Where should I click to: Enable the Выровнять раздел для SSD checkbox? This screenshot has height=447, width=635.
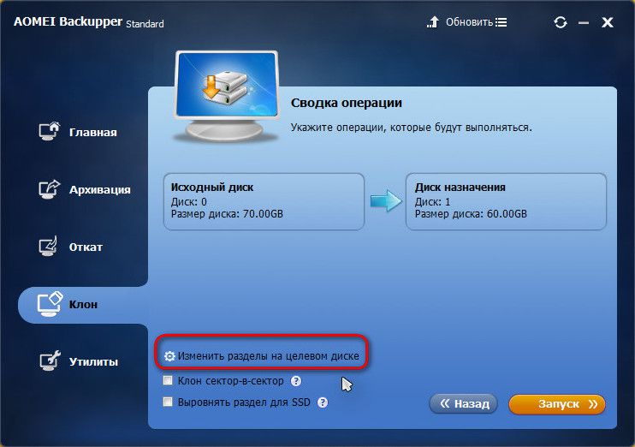168,402
